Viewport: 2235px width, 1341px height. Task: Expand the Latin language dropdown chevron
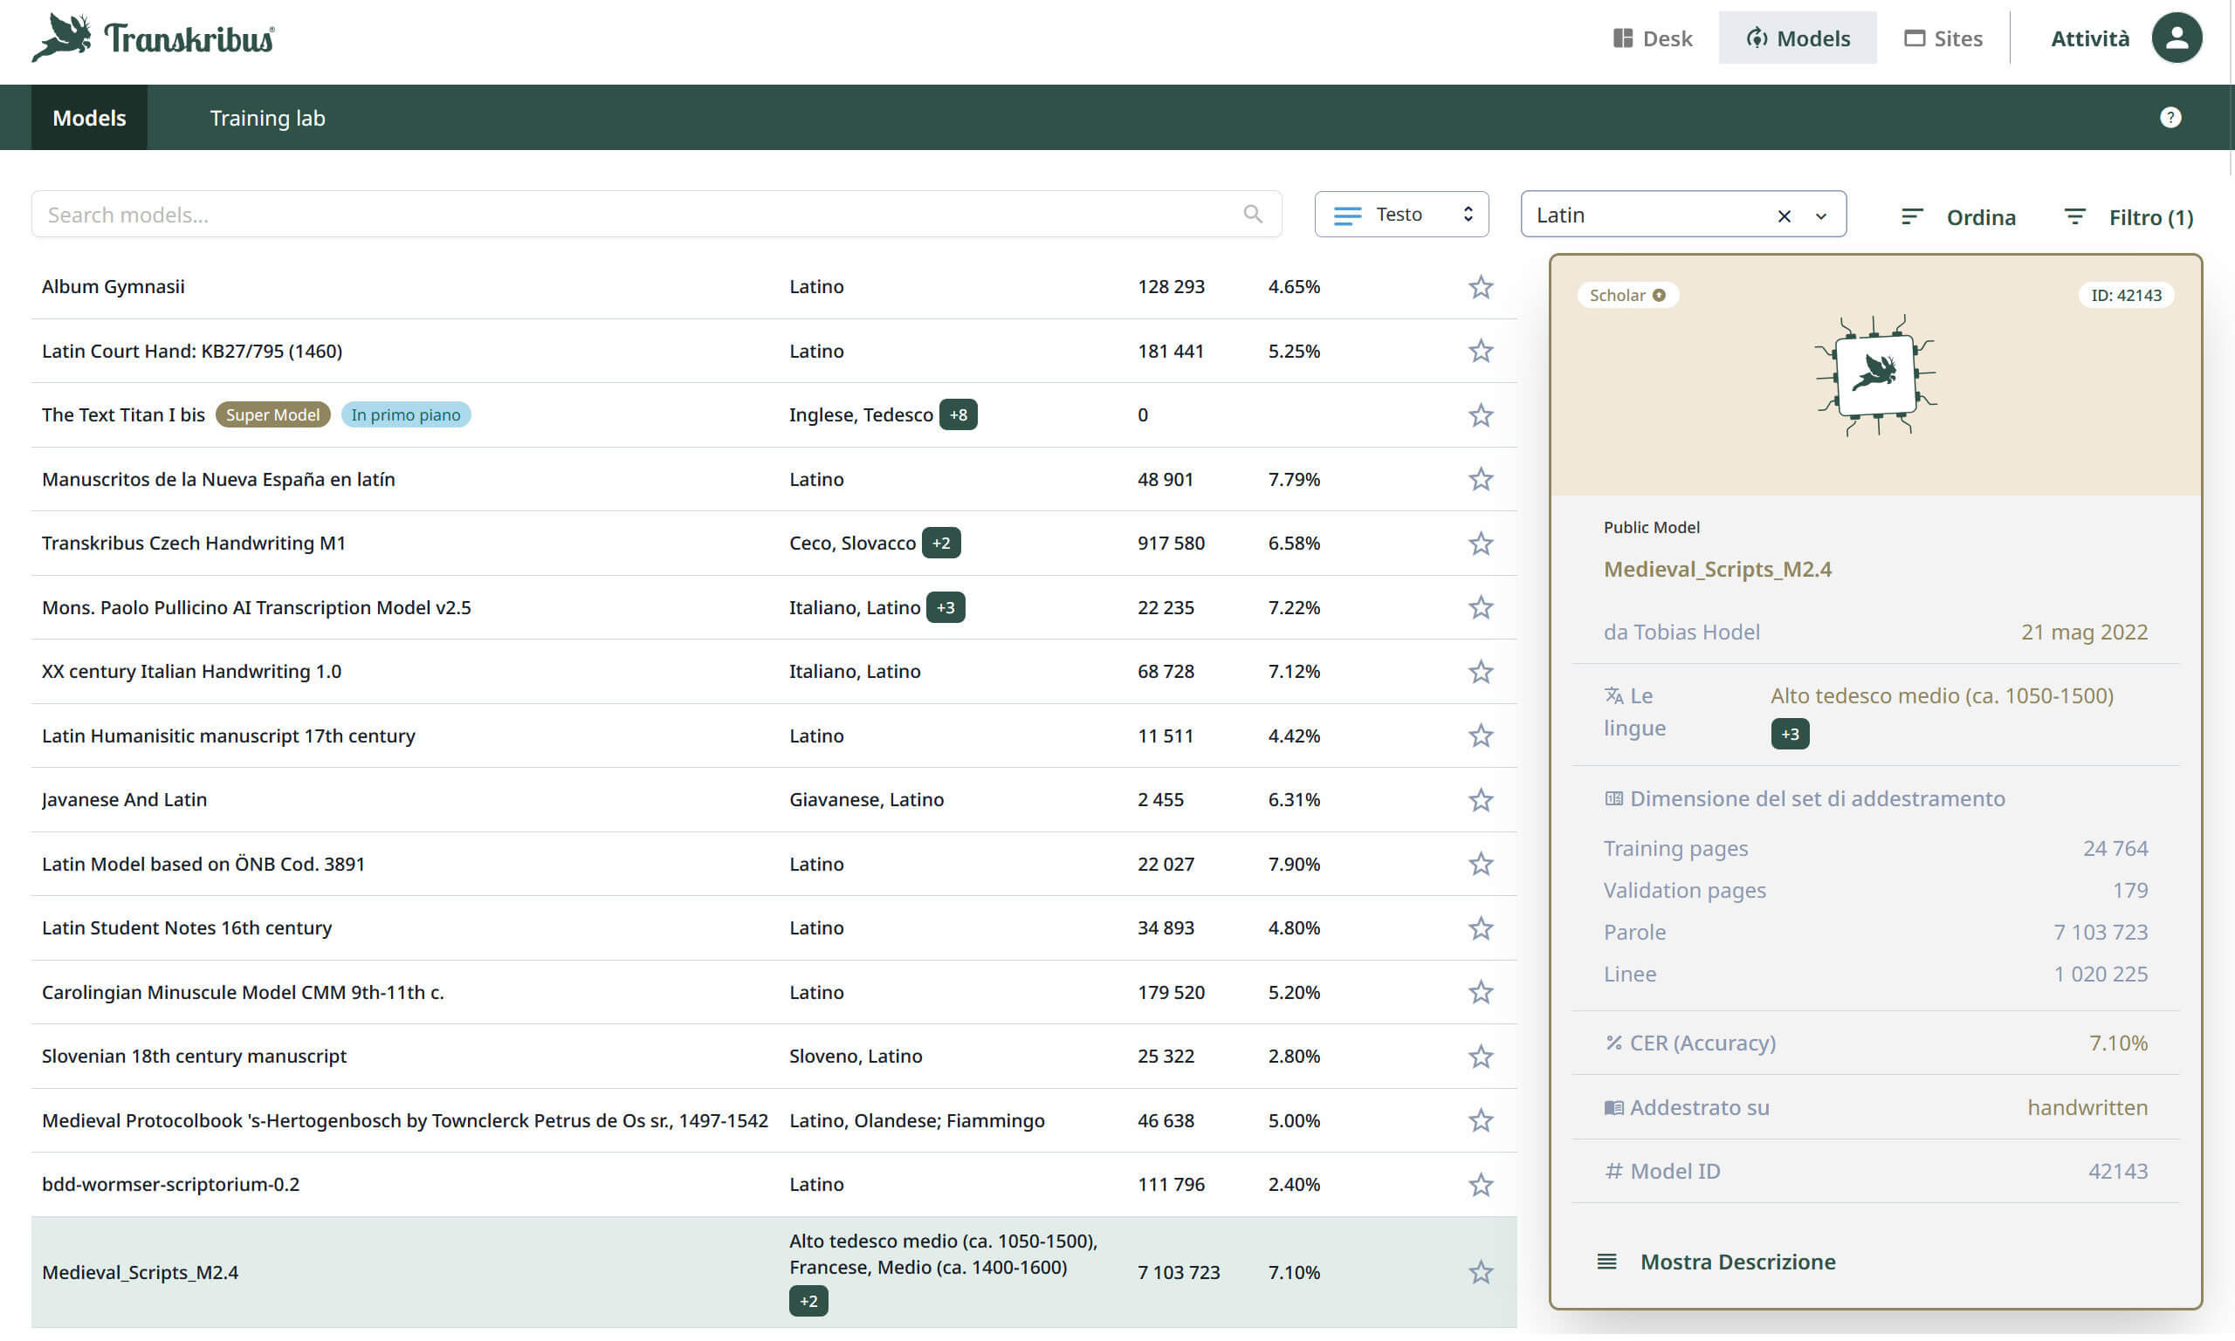tap(1821, 216)
